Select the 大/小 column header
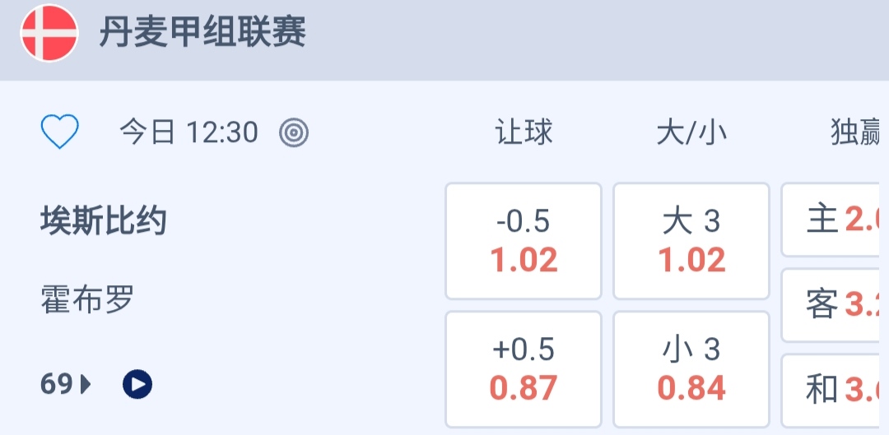 coord(691,132)
